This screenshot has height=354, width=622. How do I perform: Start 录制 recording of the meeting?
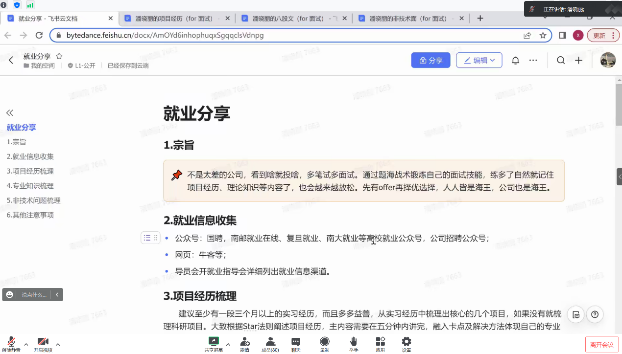(324, 344)
